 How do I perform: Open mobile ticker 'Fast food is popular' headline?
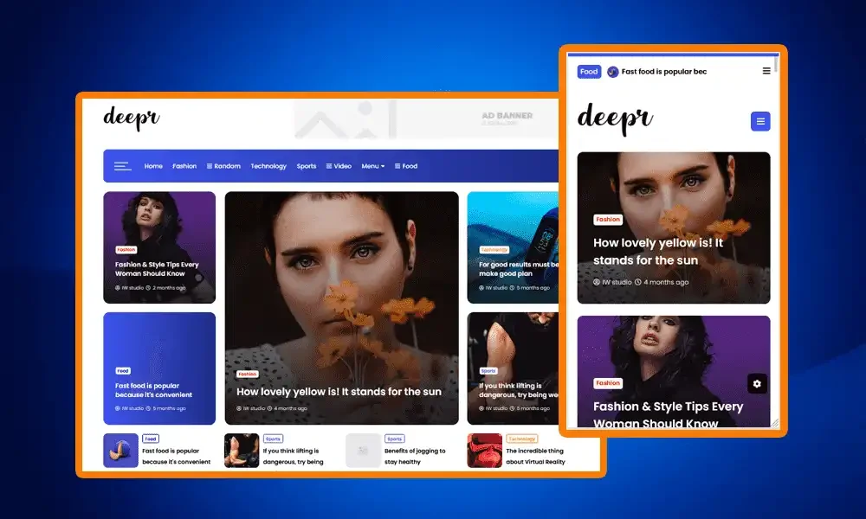point(664,72)
